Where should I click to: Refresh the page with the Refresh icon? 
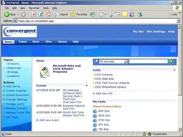pyautogui.click(x=41, y=14)
